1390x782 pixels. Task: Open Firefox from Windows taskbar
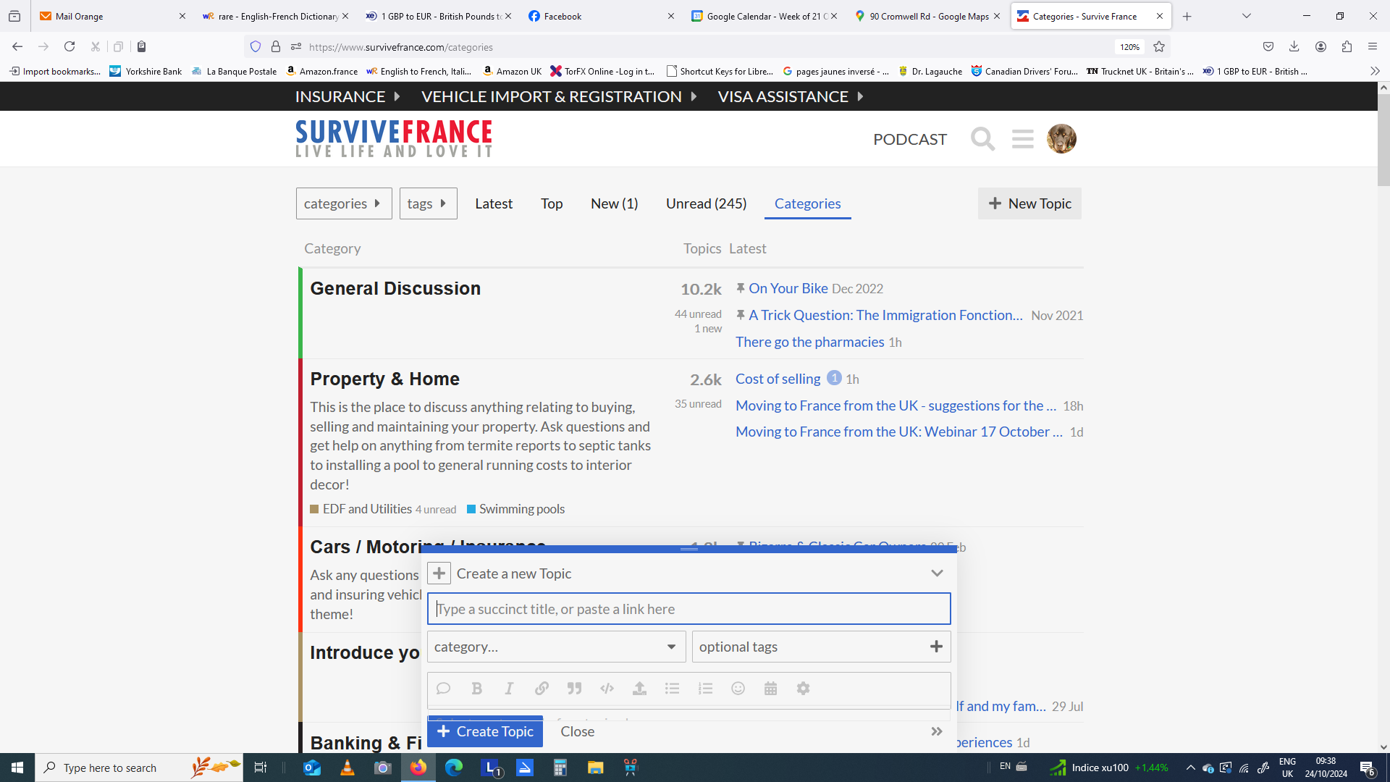pos(418,768)
